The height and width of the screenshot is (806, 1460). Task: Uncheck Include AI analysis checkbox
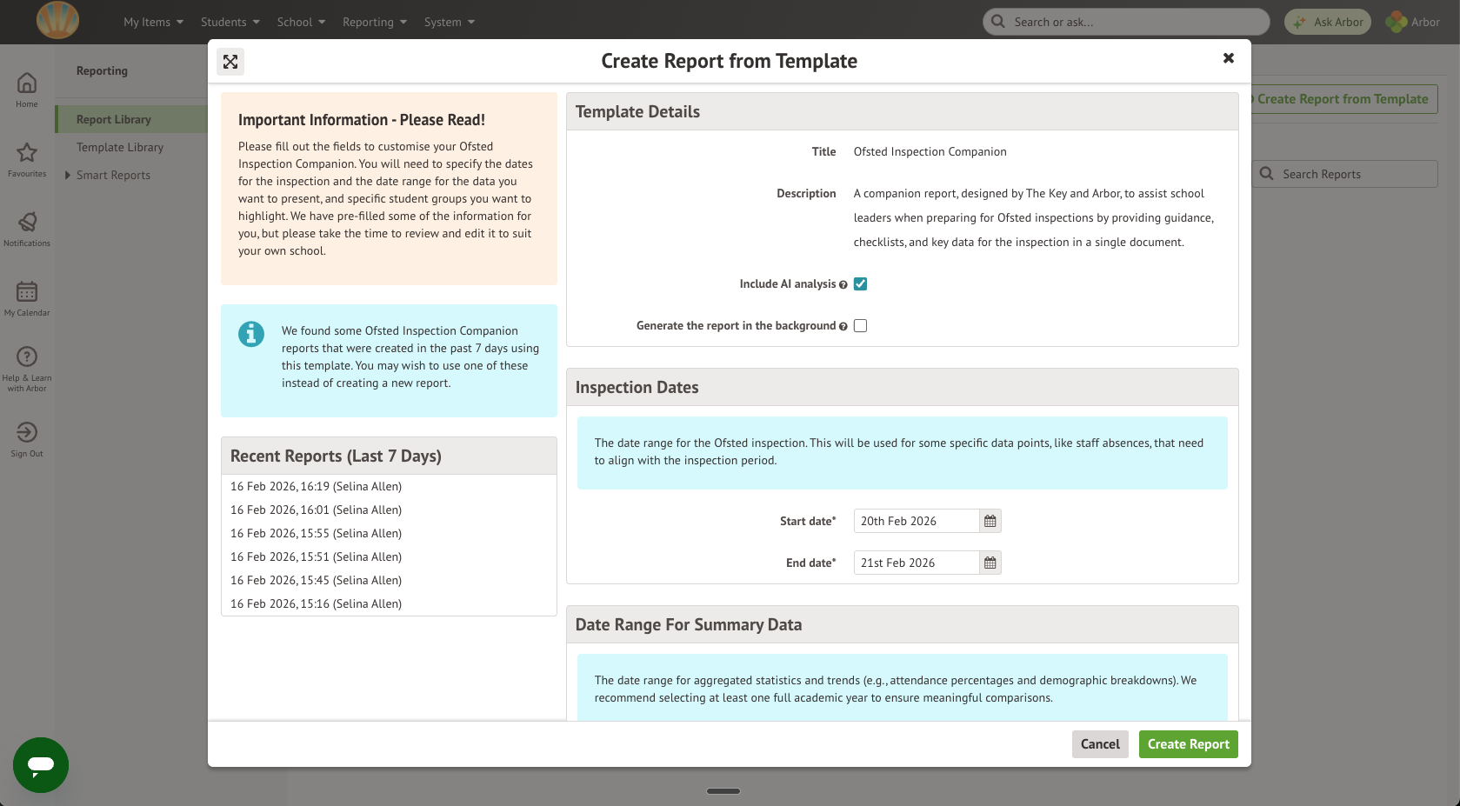(x=860, y=284)
